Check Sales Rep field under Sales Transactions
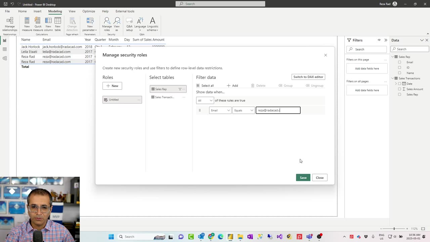 pos(399,94)
